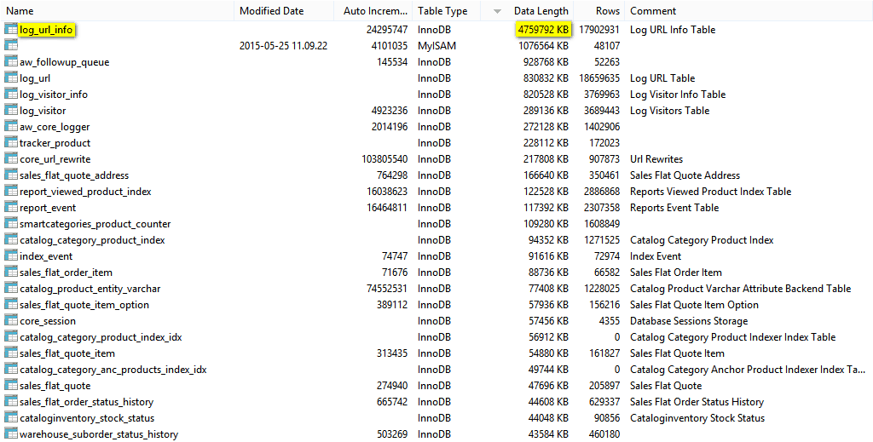
Task: Click the table icon beside log_visitor_info
Action: [x=10, y=94]
